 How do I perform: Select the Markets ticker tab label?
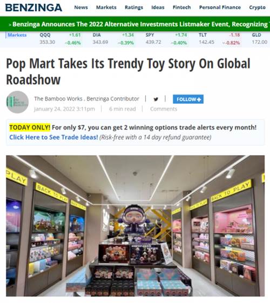[x=17, y=35]
